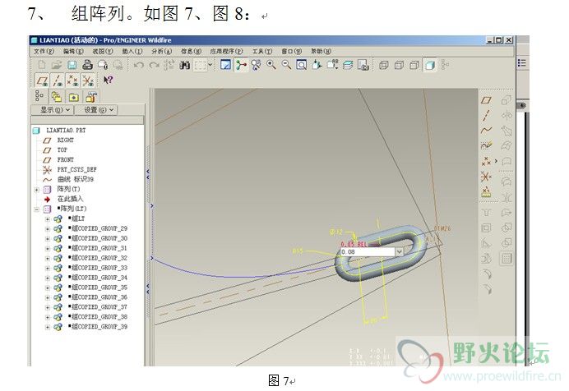Select the RIGHT datum plane in tree

(65, 140)
